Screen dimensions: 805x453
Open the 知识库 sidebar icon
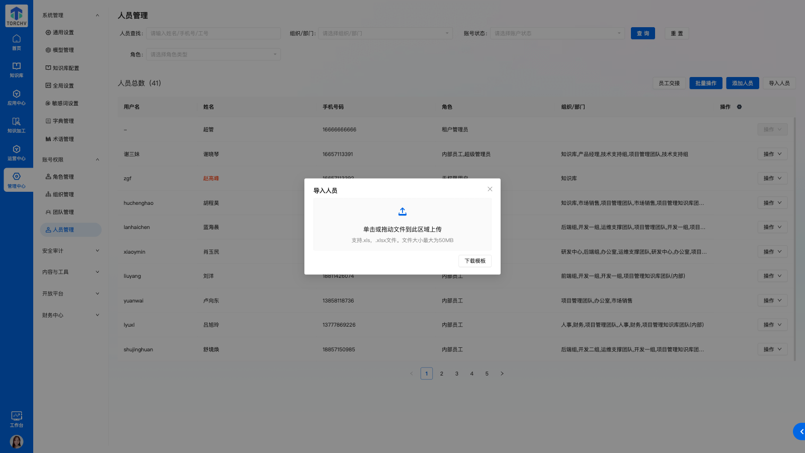coord(17,69)
